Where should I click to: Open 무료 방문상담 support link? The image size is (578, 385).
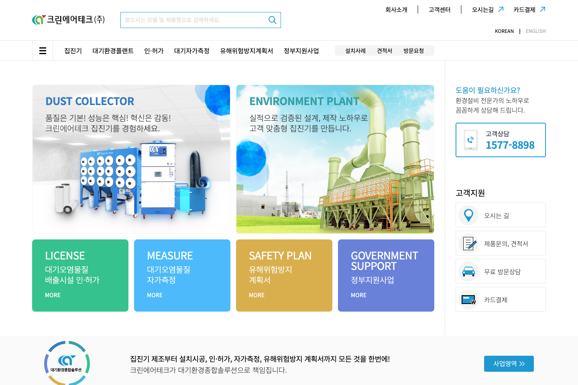point(501,271)
